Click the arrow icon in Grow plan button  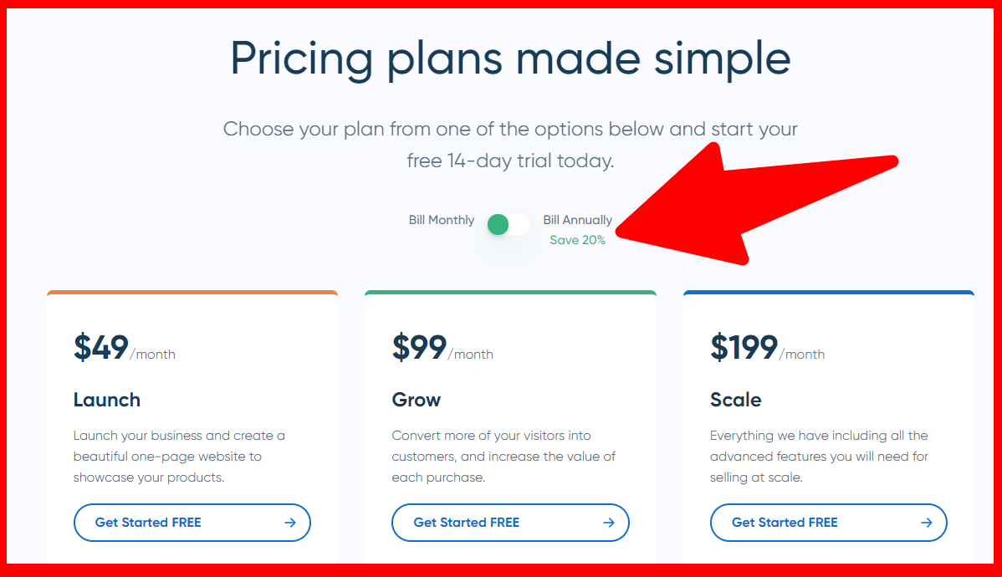click(609, 523)
